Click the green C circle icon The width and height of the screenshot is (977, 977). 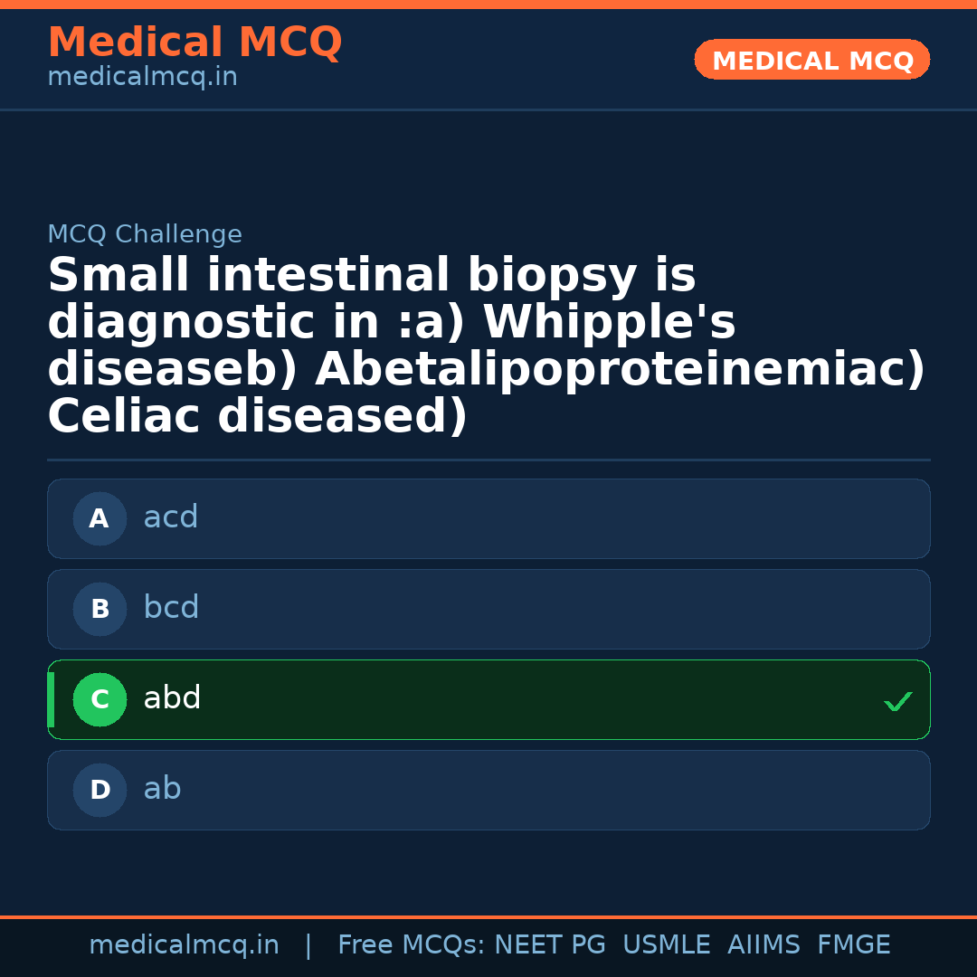coord(100,699)
